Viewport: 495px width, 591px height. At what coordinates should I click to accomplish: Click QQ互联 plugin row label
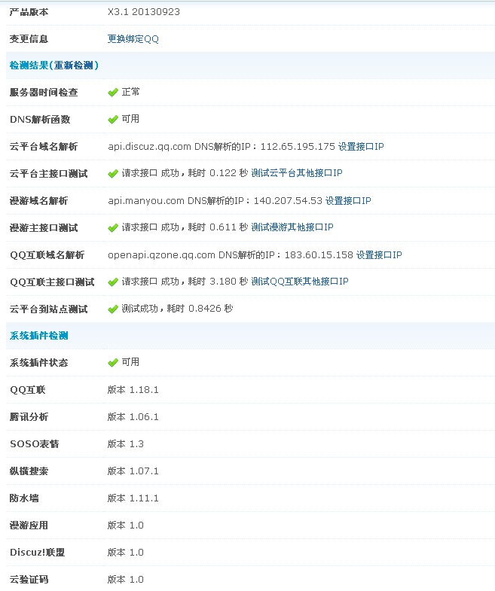(28, 390)
